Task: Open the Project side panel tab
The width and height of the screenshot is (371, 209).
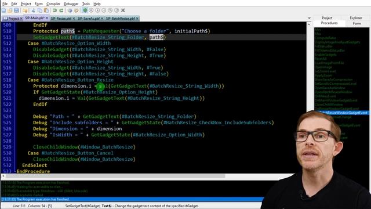Action: (327, 18)
